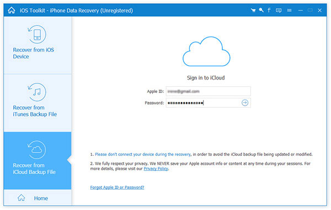Click the Apple ID label
331x210 pixels.
156,91
